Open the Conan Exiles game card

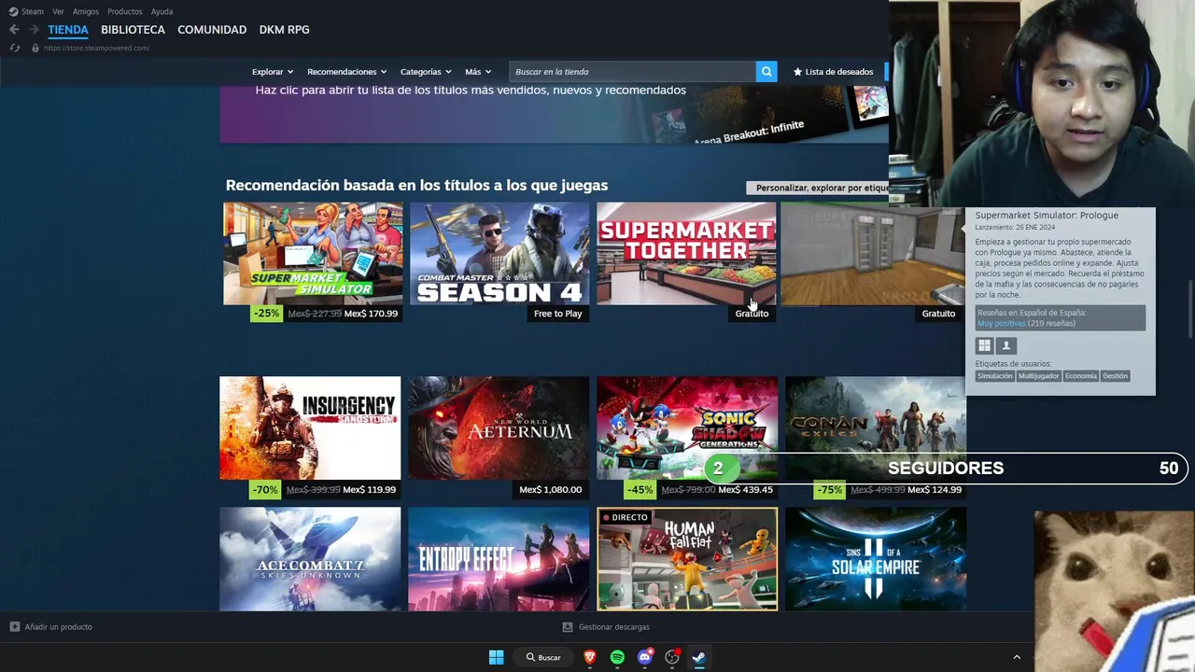(x=876, y=428)
